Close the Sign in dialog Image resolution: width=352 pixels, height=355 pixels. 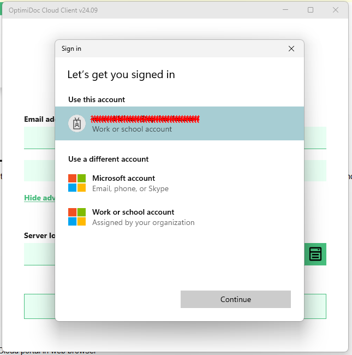point(291,49)
